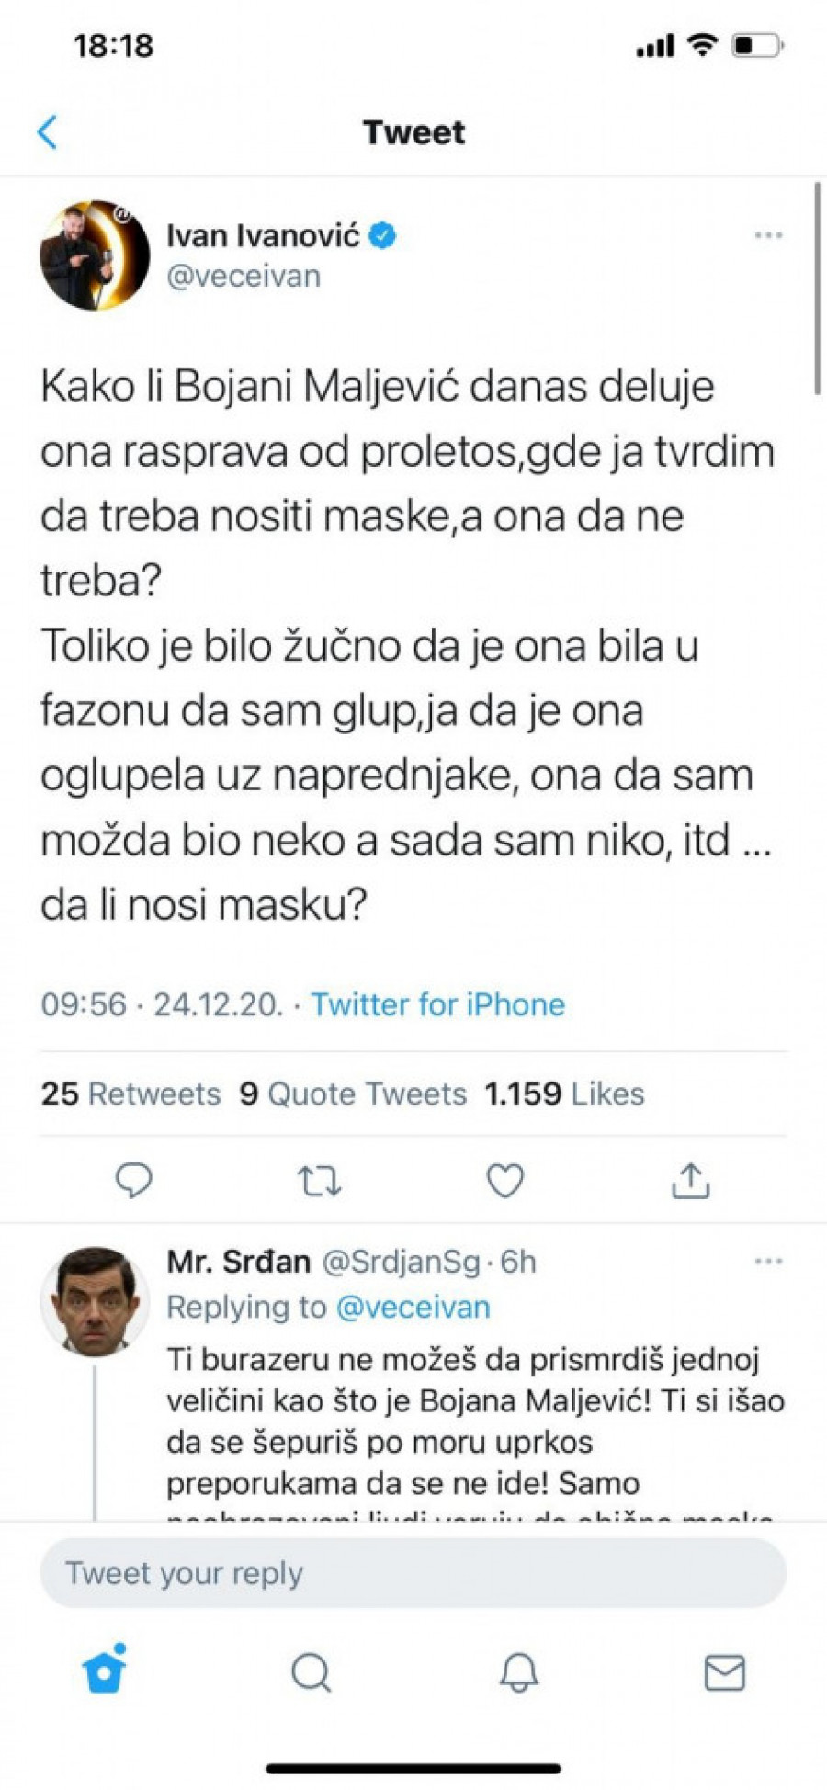Open the Home tab

(x=105, y=1671)
